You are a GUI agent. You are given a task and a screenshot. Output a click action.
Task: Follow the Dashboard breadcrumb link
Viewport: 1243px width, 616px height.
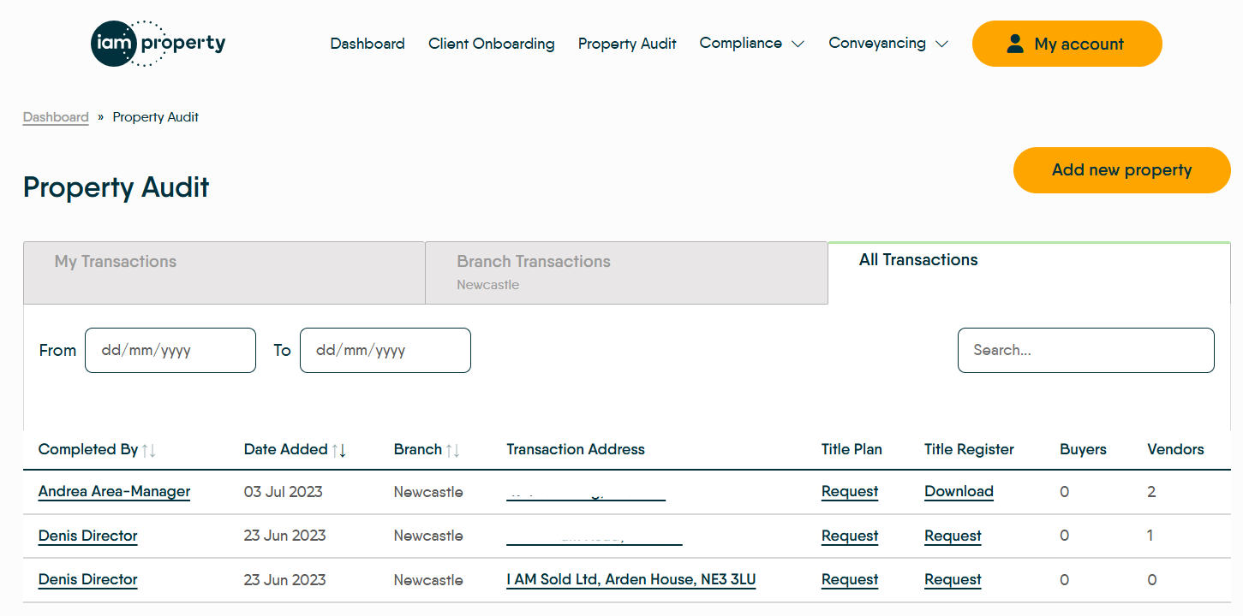click(x=56, y=116)
